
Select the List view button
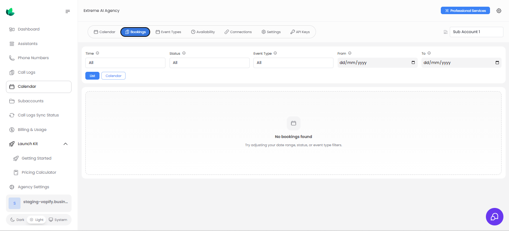(92, 76)
